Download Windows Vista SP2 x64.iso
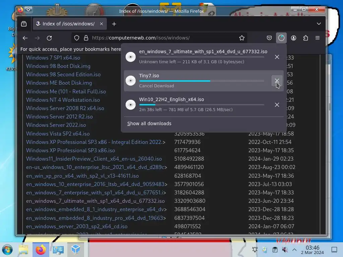Image resolution: width=343 pixels, height=257 pixels. click(58, 134)
